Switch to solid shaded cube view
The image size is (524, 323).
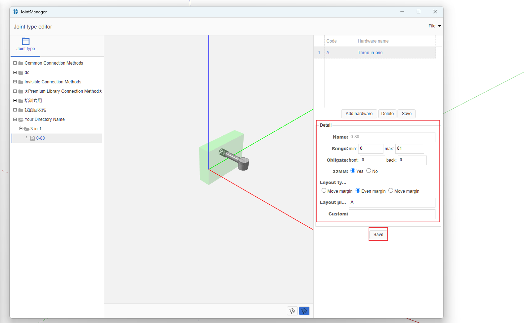[304, 311]
